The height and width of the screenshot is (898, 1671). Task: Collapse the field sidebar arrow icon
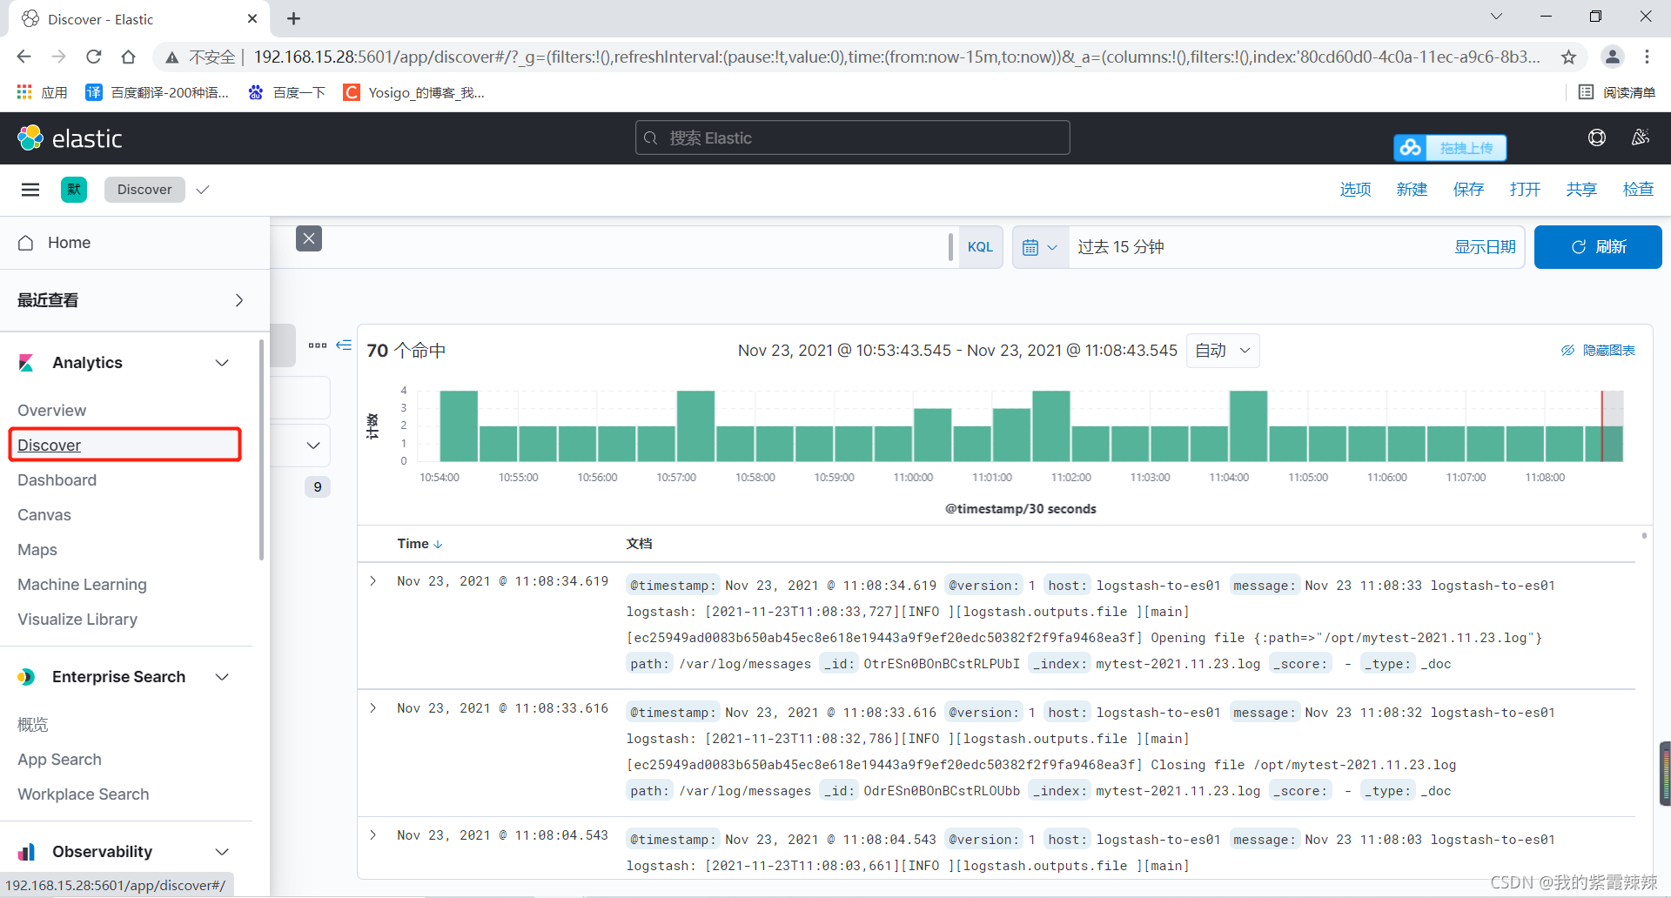click(x=344, y=345)
